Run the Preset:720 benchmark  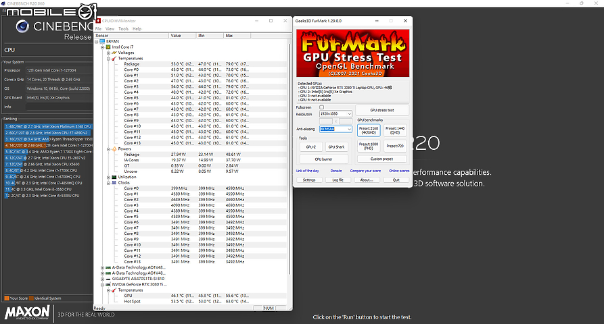pos(395,146)
